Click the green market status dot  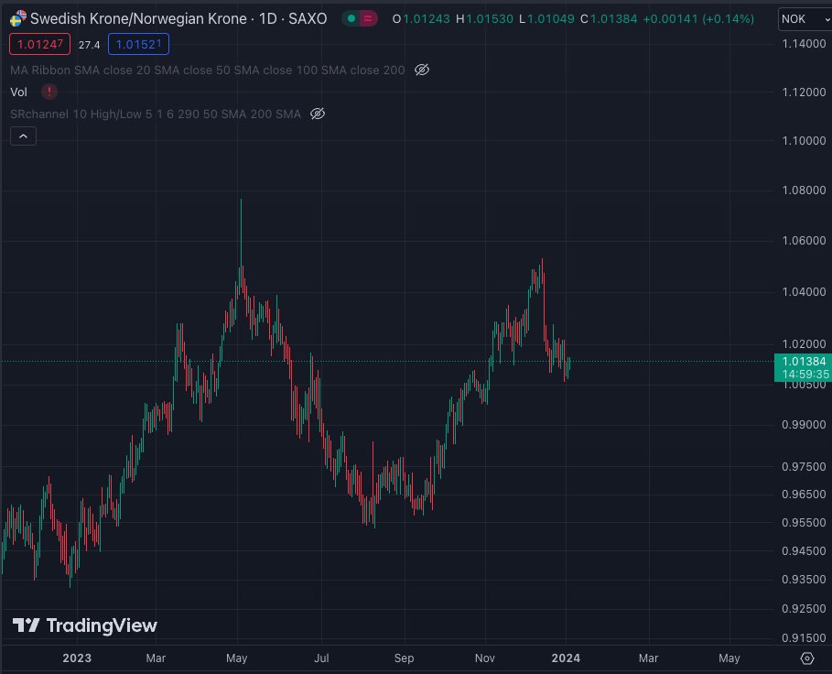[351, 17]
